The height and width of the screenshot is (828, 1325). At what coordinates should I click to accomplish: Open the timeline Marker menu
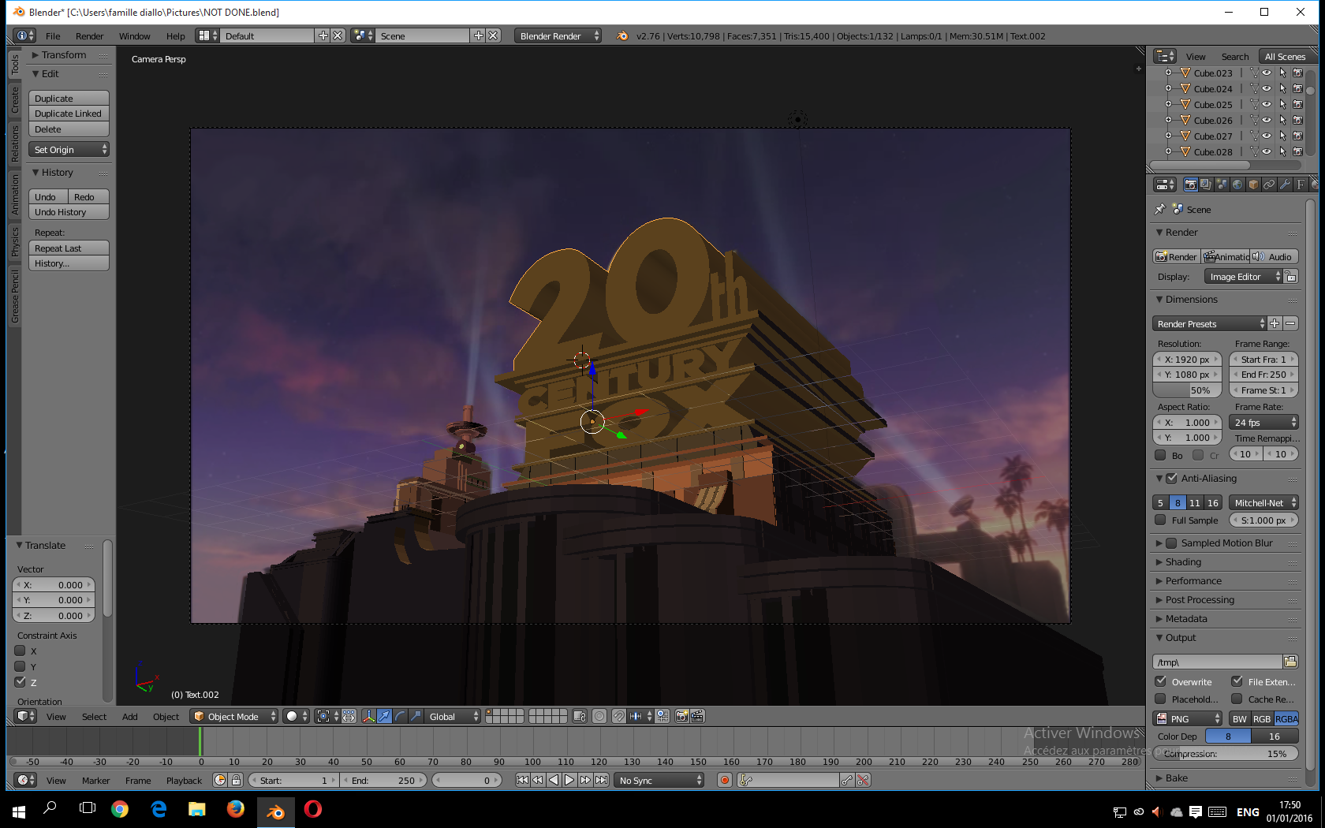coord(95,780)
